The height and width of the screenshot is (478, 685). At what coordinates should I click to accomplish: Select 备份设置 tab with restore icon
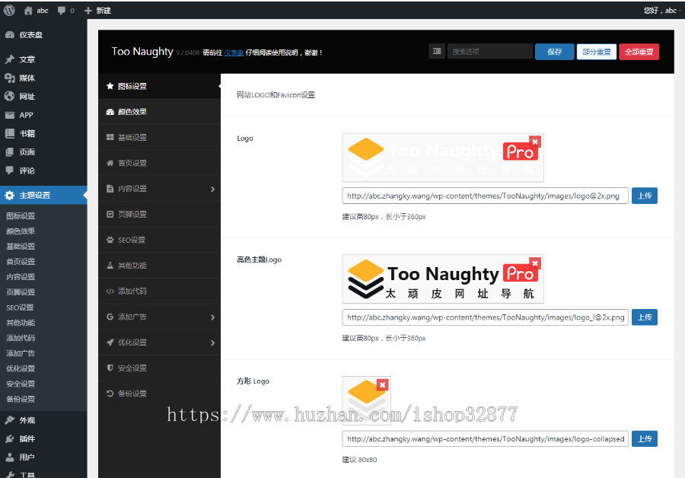tap(160, 394)
